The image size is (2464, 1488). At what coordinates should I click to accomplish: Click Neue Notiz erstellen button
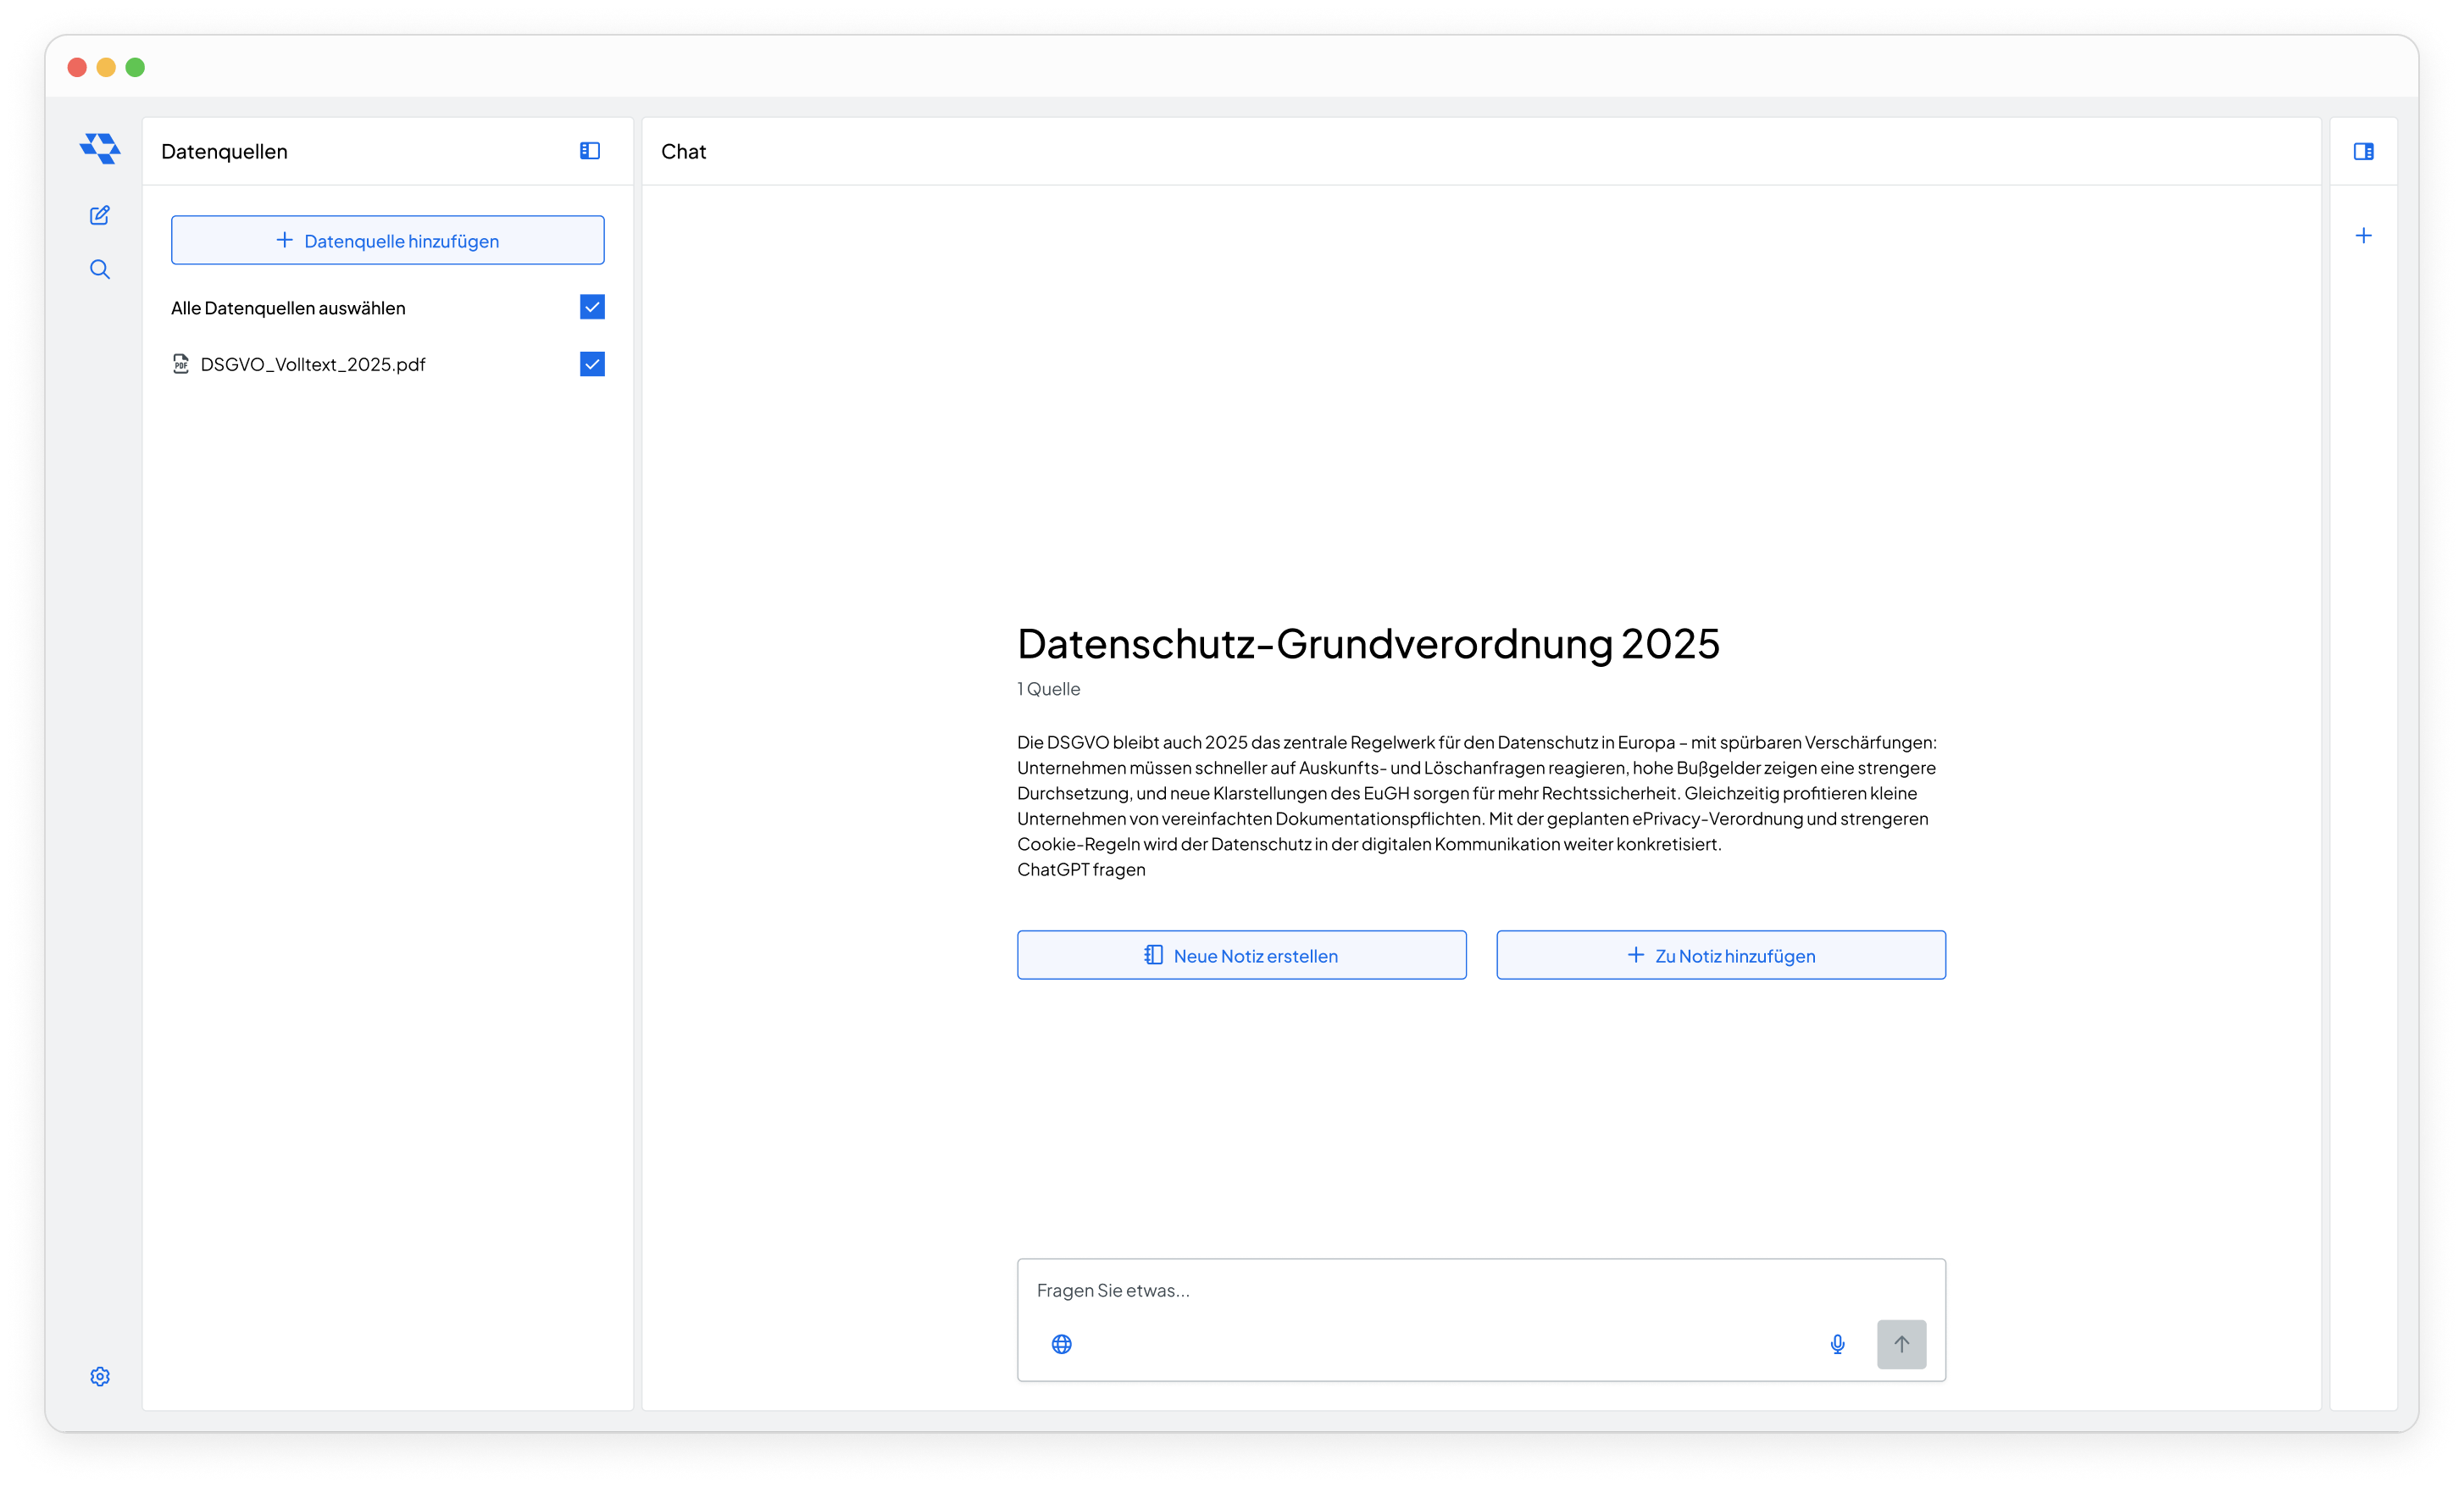click(1241, 955)
